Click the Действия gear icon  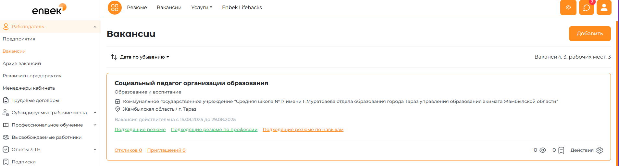click(600, 150)
